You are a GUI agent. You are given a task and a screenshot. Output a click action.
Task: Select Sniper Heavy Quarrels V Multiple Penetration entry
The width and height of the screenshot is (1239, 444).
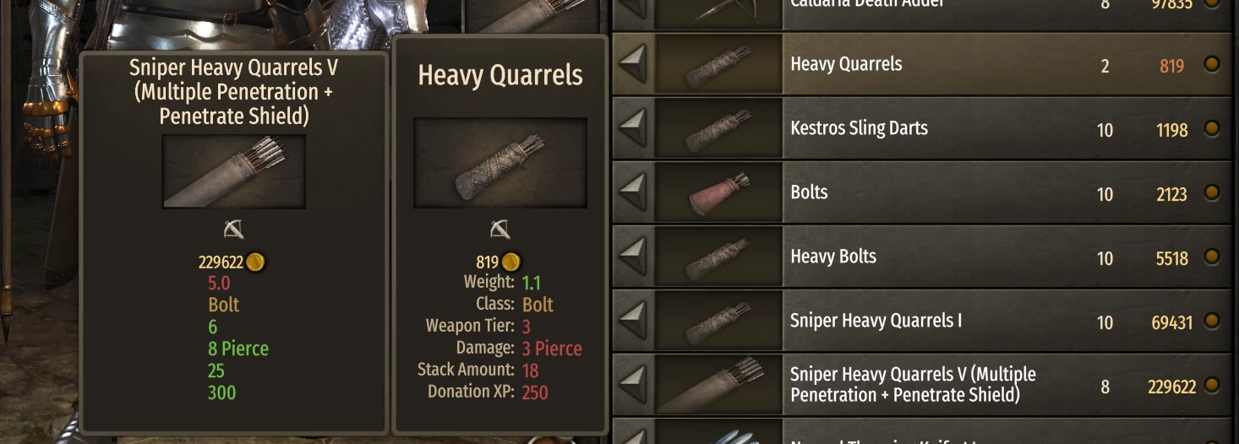coord(921,385)
